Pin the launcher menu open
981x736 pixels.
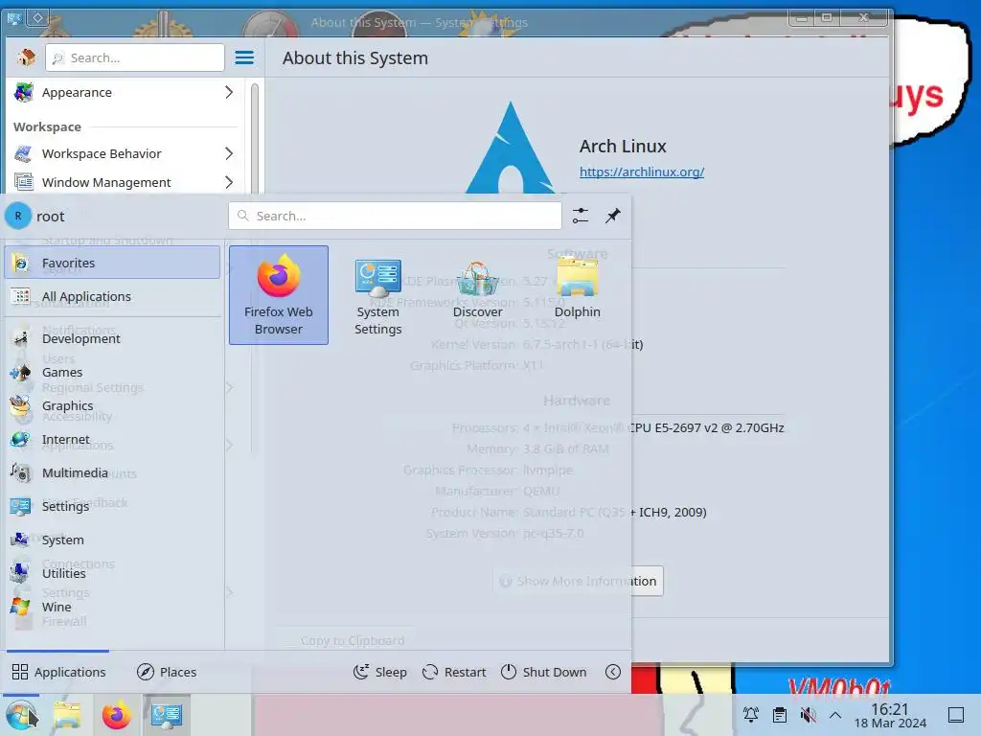coord(612,216)
